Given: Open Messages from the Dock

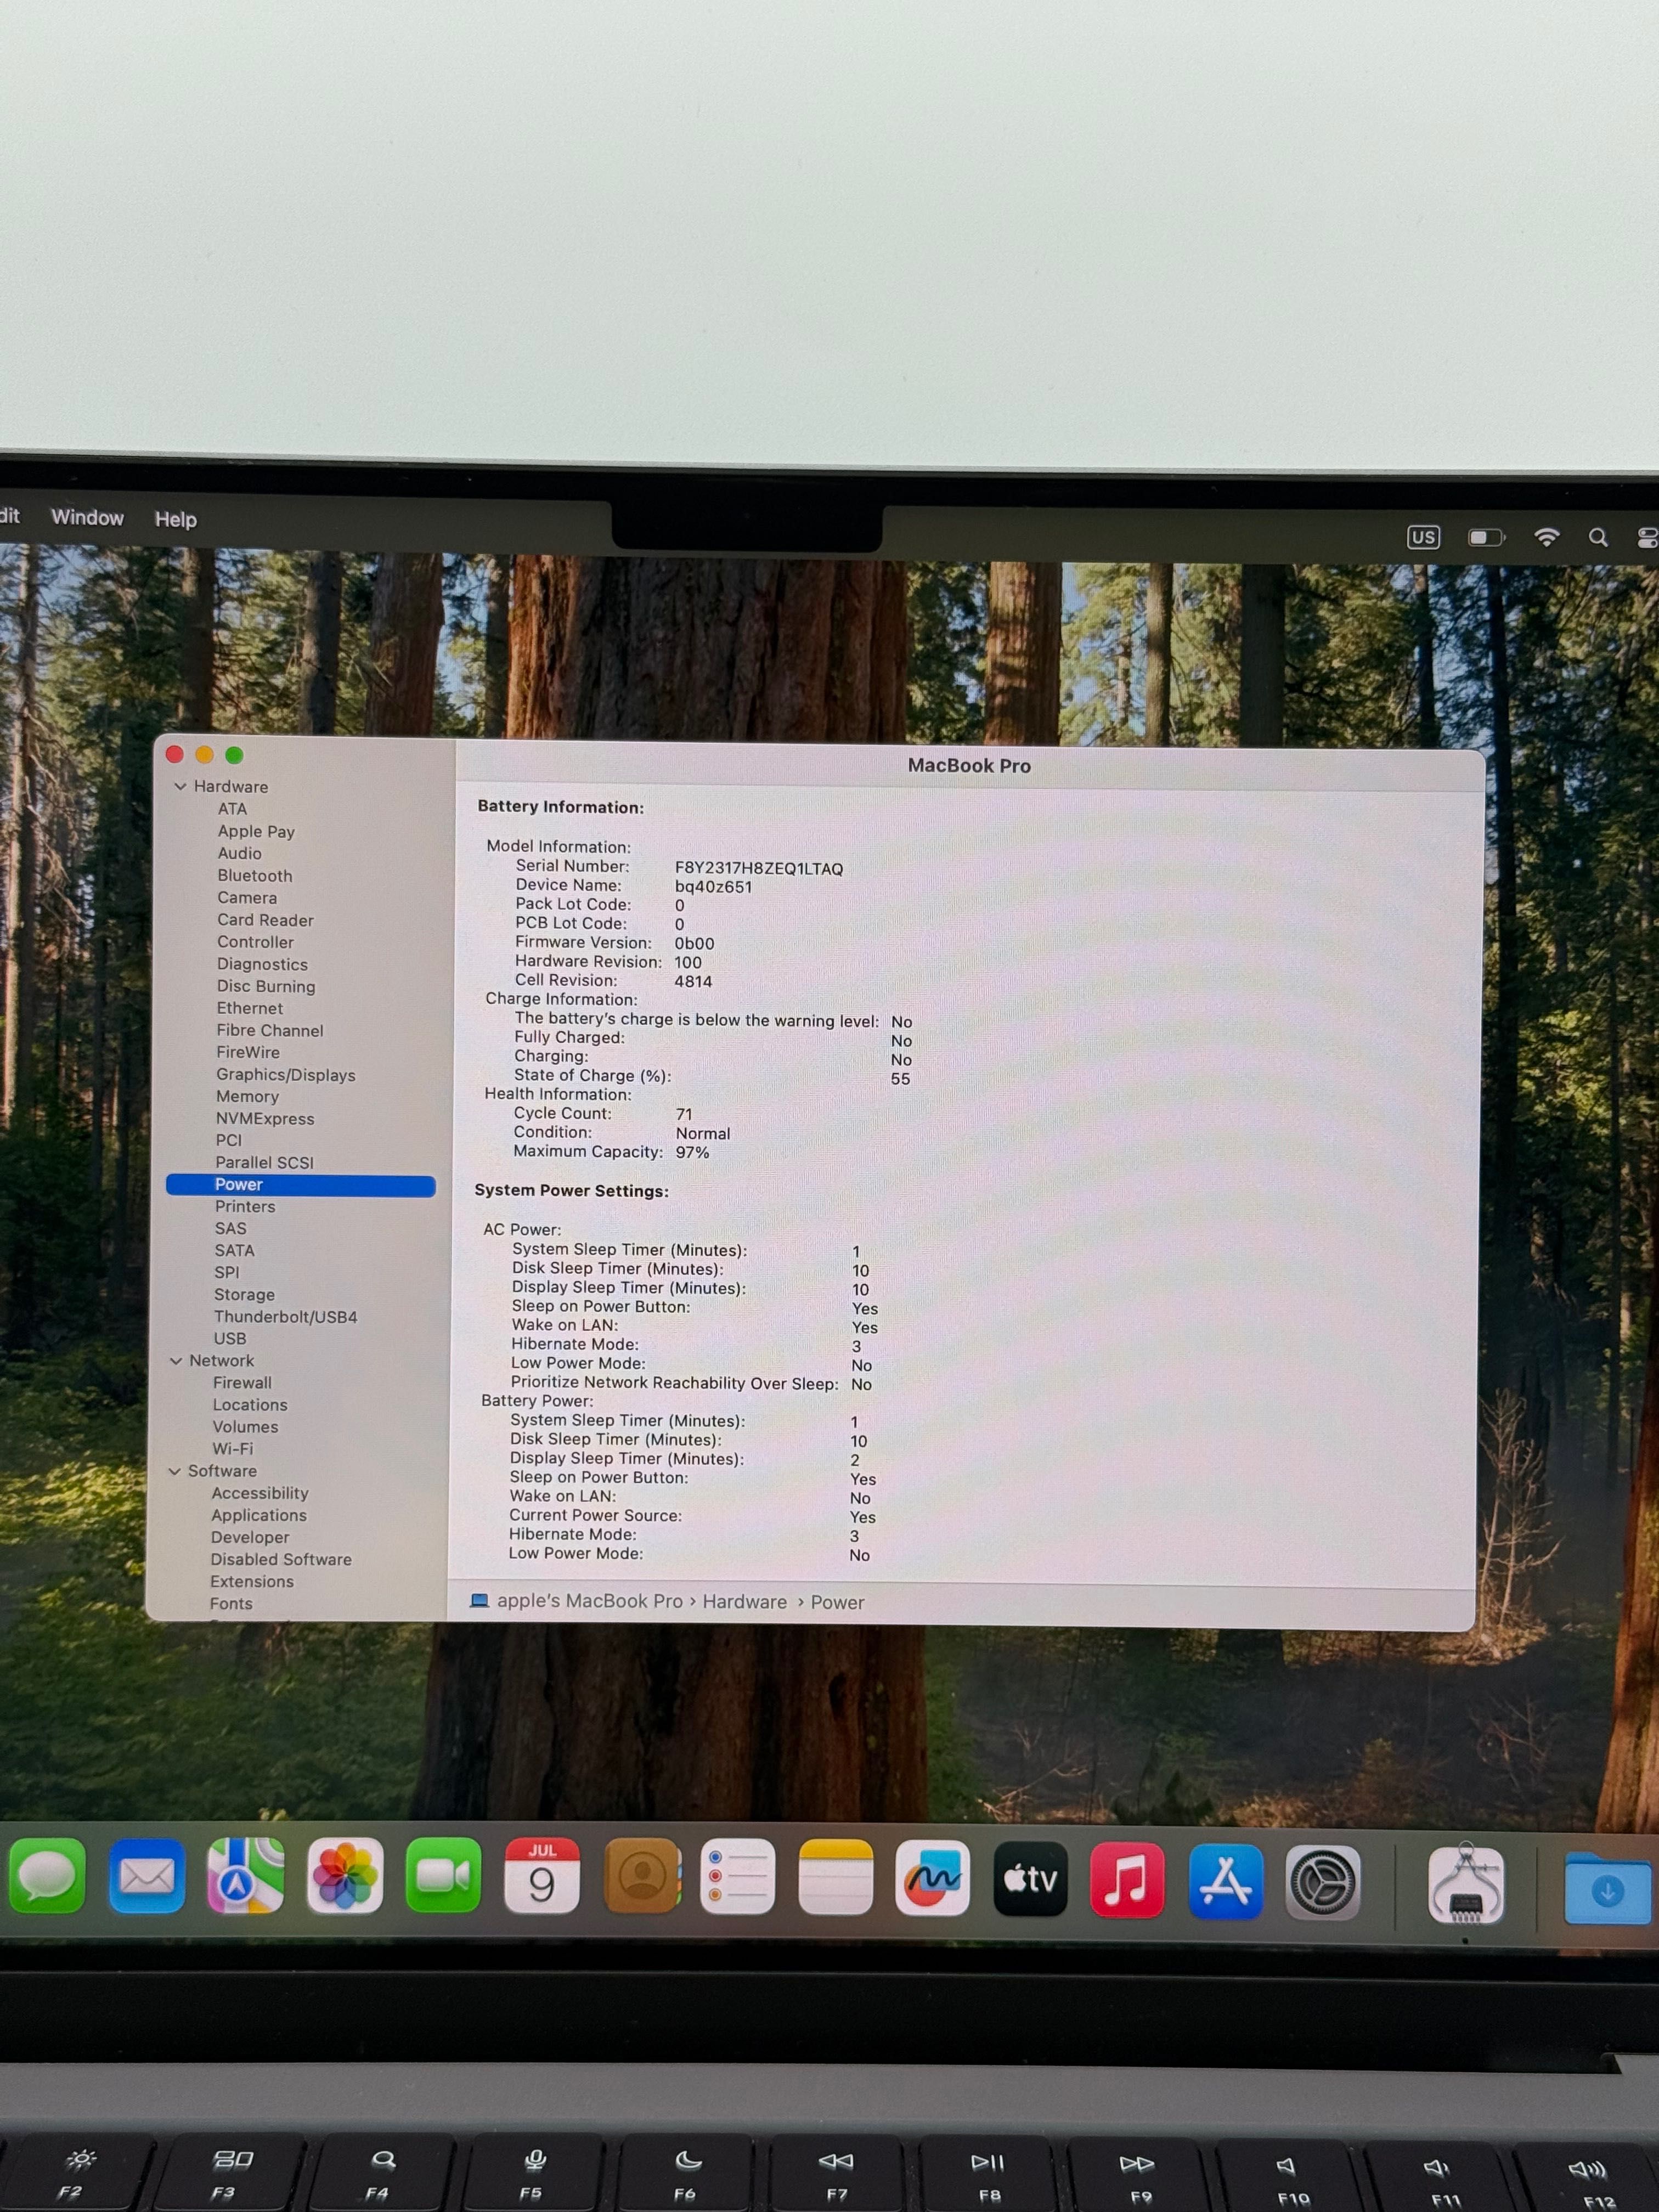Looking at the screenshot, I should pyautogui.click(x=47, y=1876).
